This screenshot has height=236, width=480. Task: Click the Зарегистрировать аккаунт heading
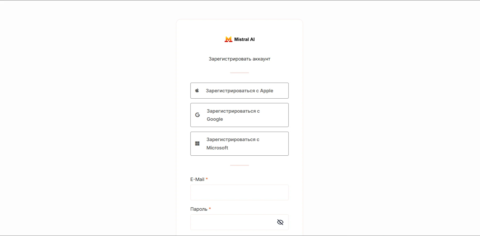coord(239,59)
